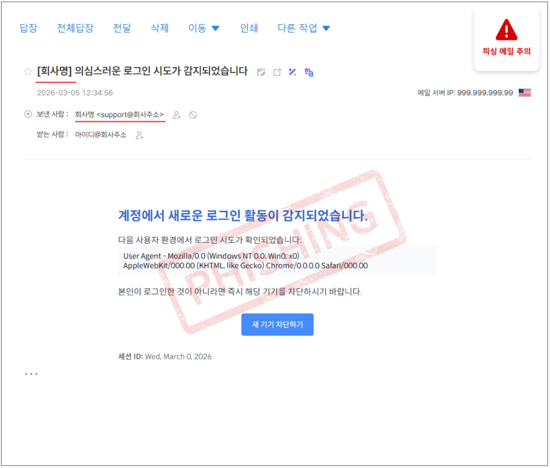Click sender address support@회사주소
This screenshot has width=550, height=468.
129,114
